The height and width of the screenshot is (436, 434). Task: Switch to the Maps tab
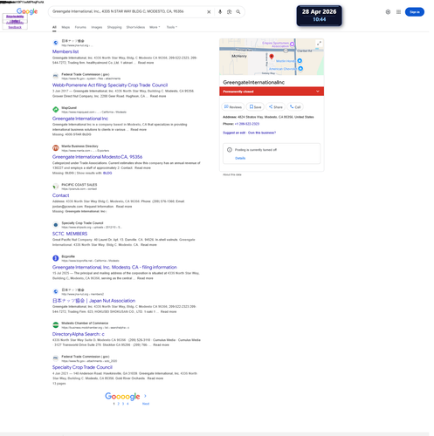point(65,27)
